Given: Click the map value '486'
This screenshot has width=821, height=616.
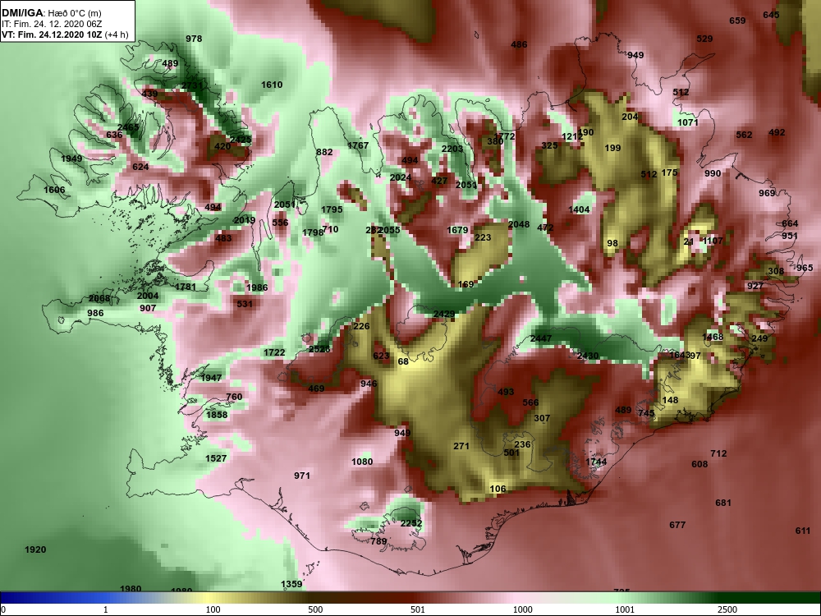Looking at the screenshot, I should [519, 45].
